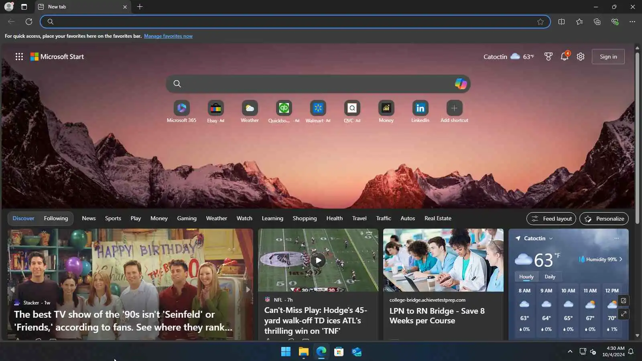The width and height of the screenshot is (642, 361).
Task: Open taskbar notification center bell
Action: pos(631,351)
